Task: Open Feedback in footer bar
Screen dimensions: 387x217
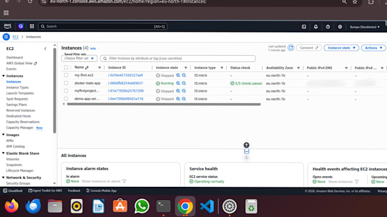Action: pyautogui.click(x=74, y=191)
